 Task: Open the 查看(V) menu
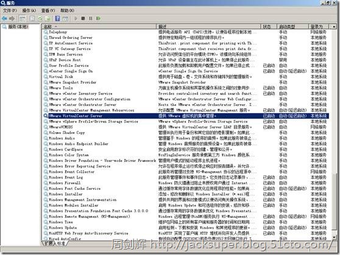pos(48,10)
